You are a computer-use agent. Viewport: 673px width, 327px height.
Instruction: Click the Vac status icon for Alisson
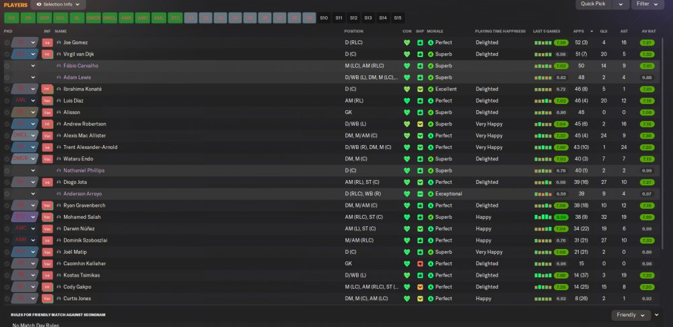(x=47, y=112)
